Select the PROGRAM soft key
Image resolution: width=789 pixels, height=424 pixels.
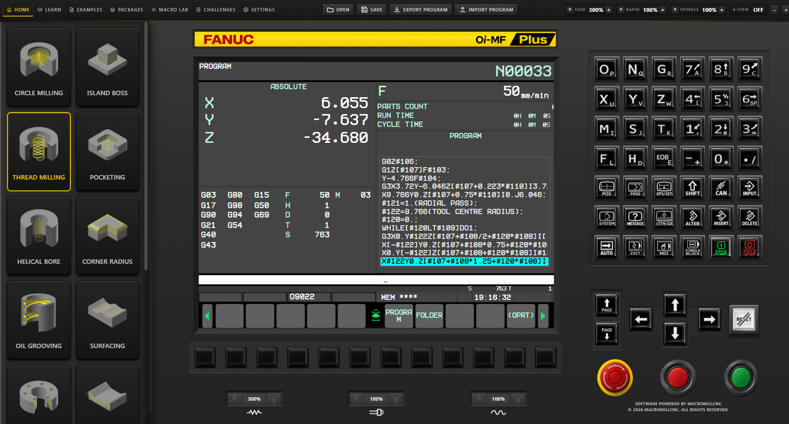(x=399, y=316)
